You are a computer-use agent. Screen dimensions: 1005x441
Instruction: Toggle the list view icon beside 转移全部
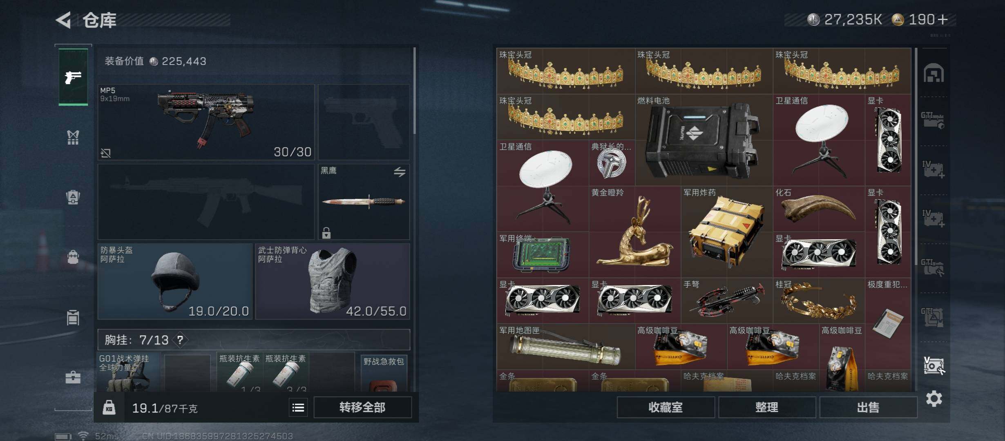[x=298, y=408]
